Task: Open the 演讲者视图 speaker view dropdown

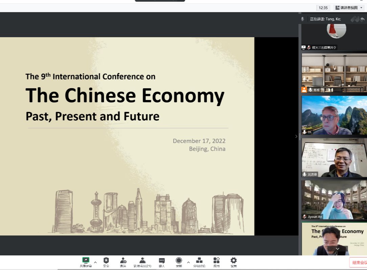Action: (x=349, y=8)
